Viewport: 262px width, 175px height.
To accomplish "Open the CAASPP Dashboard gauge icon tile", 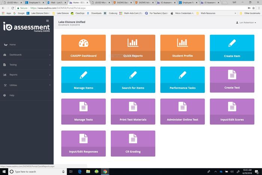I will coord(83,43).
